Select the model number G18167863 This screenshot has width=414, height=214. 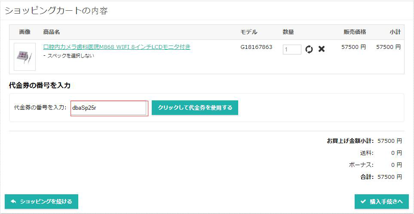(256, 47)
